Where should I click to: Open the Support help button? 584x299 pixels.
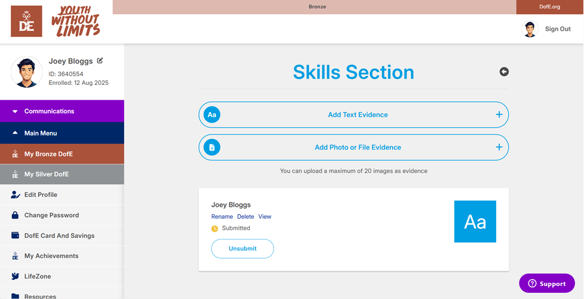pyautogui.click(x=547, y=284)
